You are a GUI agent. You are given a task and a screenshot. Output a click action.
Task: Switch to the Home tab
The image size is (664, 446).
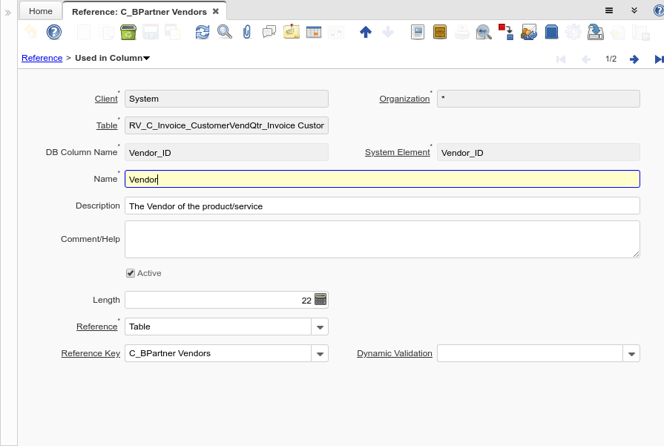tap(41, 11)
